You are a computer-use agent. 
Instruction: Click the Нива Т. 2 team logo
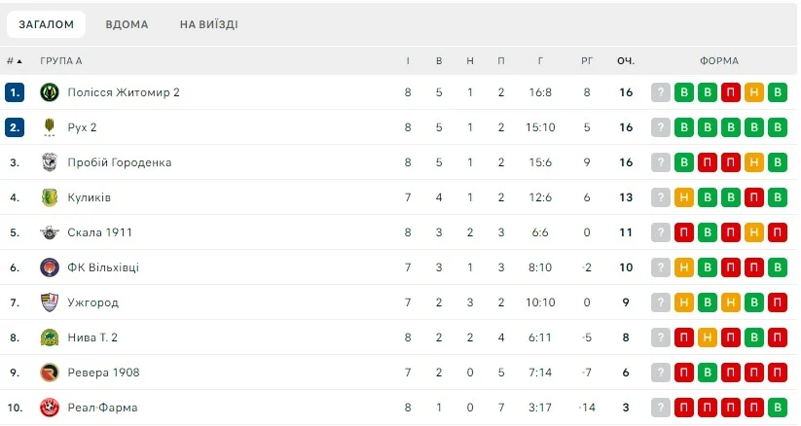(x=50, y=337)
